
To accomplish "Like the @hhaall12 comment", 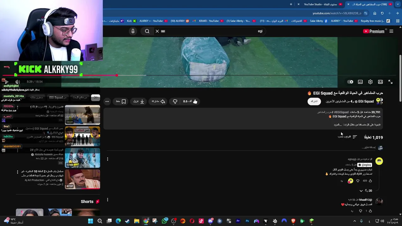I will coord(370,211).
